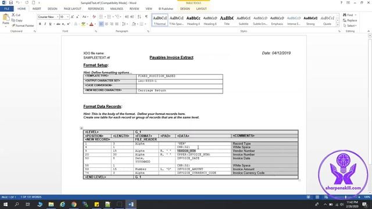This screenshot has height=209, width=372.
Task: Save the document from the quick access toolbar
Action: 11,3
